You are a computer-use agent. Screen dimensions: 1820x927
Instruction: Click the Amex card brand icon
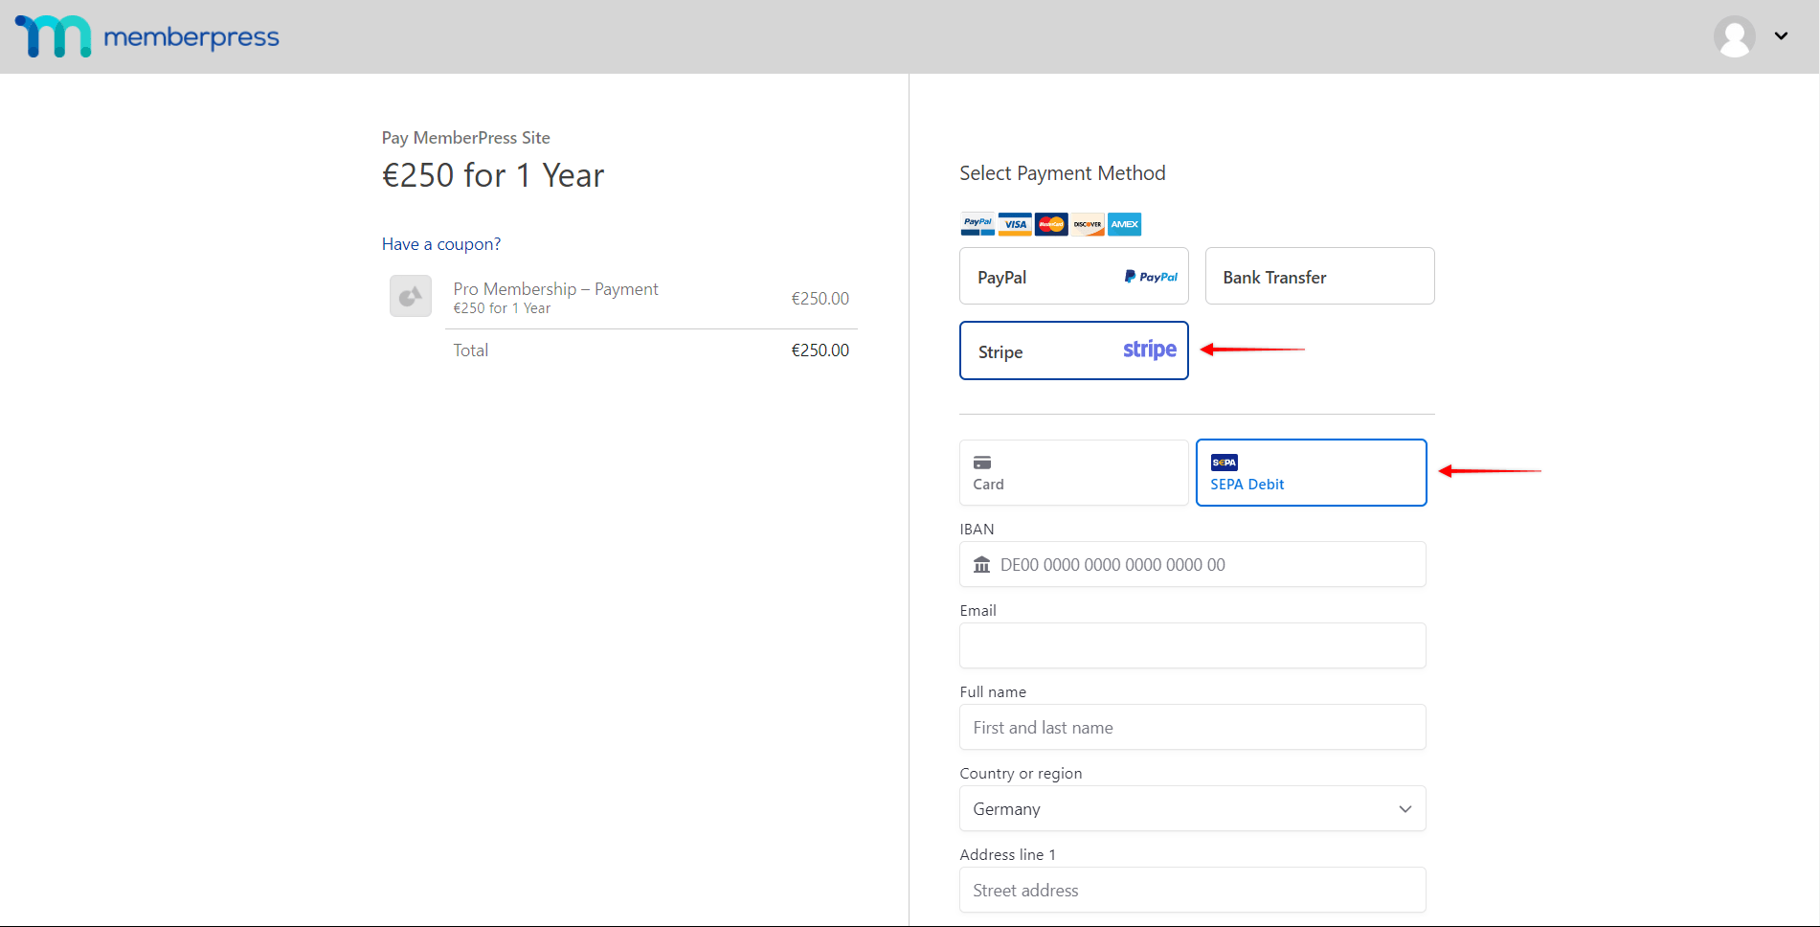(x=1125, y=224)
